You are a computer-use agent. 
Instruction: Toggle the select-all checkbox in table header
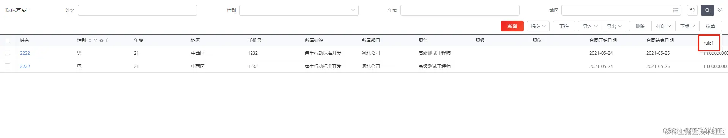pyautogui.click(x=8, y=40)
